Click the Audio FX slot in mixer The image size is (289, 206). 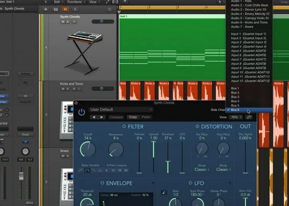25,102
